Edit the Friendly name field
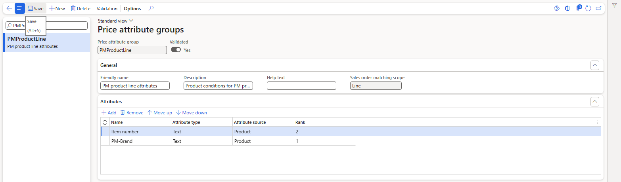This screenshot has height=182, width=621. (x=135, y=85)
